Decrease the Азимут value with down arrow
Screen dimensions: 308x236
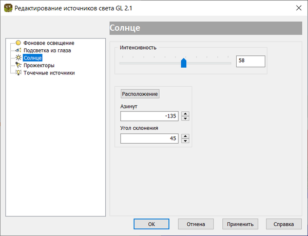tap(185, 119)
